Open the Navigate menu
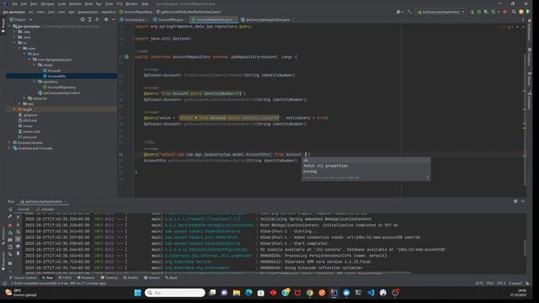 tap(47, 3)
